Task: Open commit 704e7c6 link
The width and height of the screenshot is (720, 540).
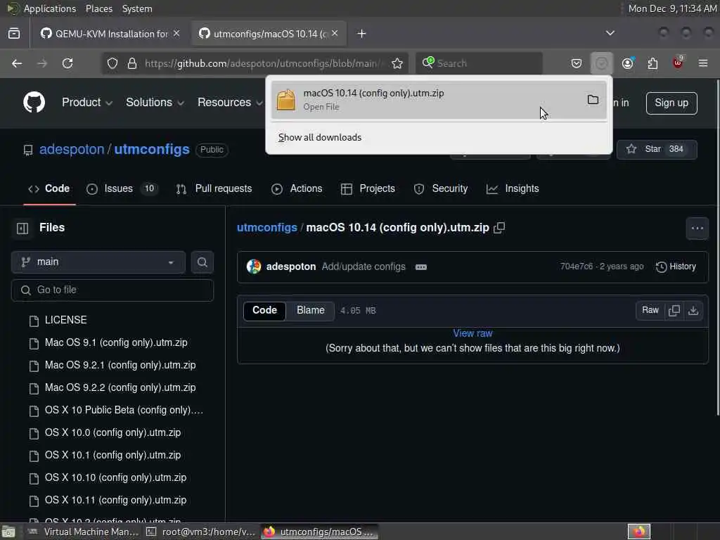Action: click(x=577, y=266)
